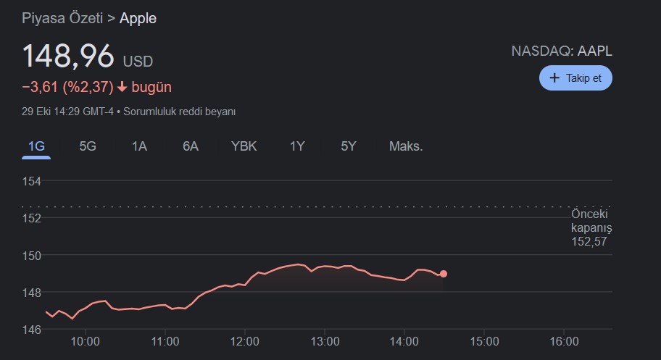Click the Önceki kapanış 152,57 label
This screenshot has width=661, height=360.
[x=591, y=227]
